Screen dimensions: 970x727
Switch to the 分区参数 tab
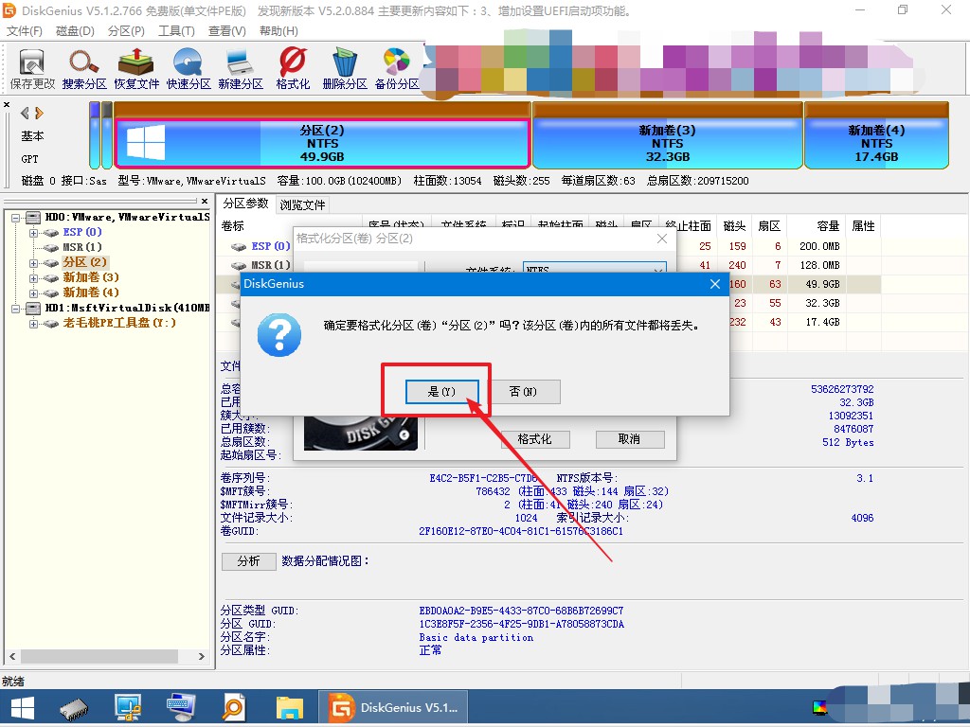point(245,204)
